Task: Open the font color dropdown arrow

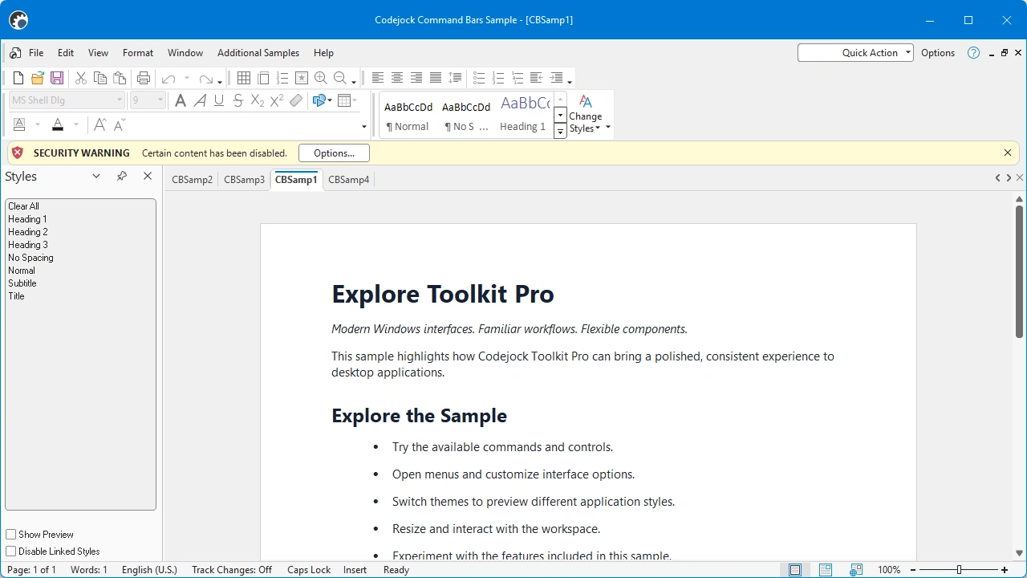Action: tap(76, 124)
